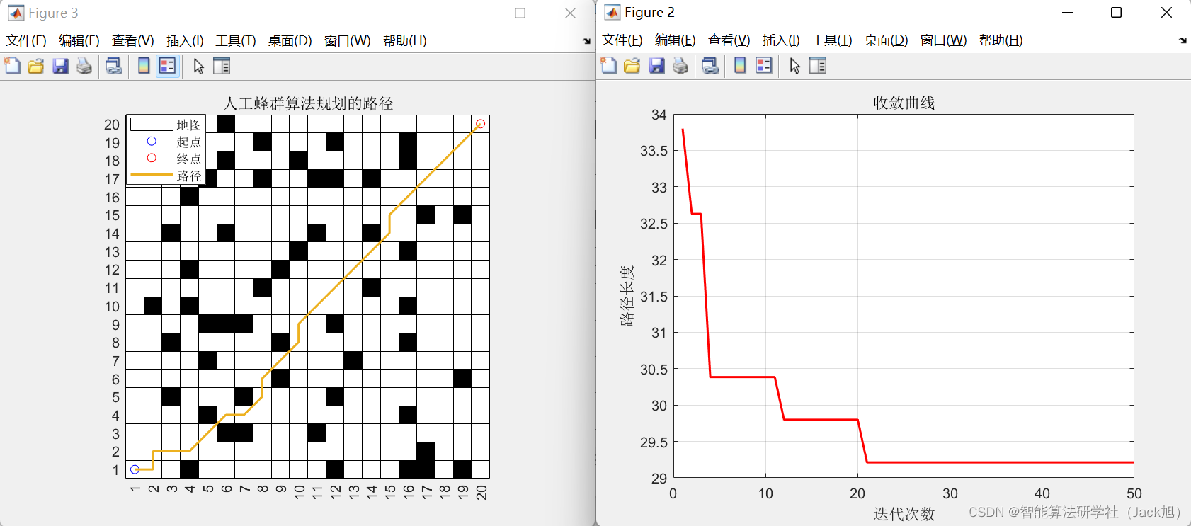The height and width of the screenshot is (526, 1191).
Task: Click x-axis tick 50 in Figure 2
Action: click(x=1134, y=493)
